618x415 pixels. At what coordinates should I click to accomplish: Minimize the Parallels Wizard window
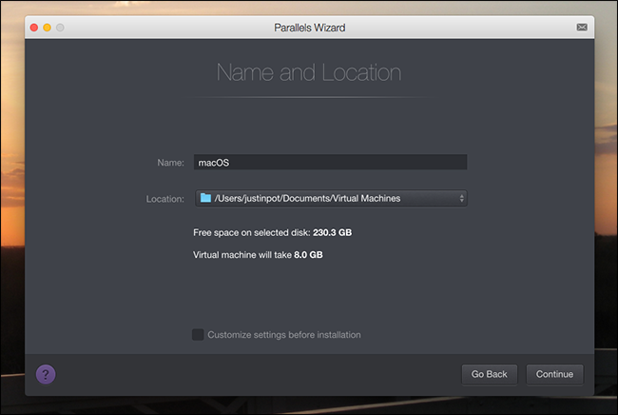[x=47, y=28]
